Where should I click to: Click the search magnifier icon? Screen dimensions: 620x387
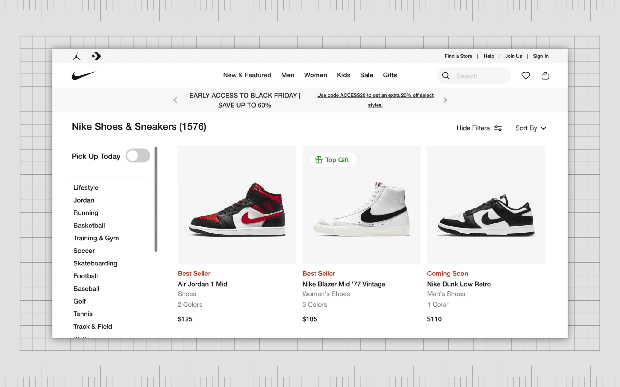(x=446, y=76)
